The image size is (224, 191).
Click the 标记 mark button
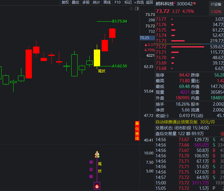(x=128, y=2)
